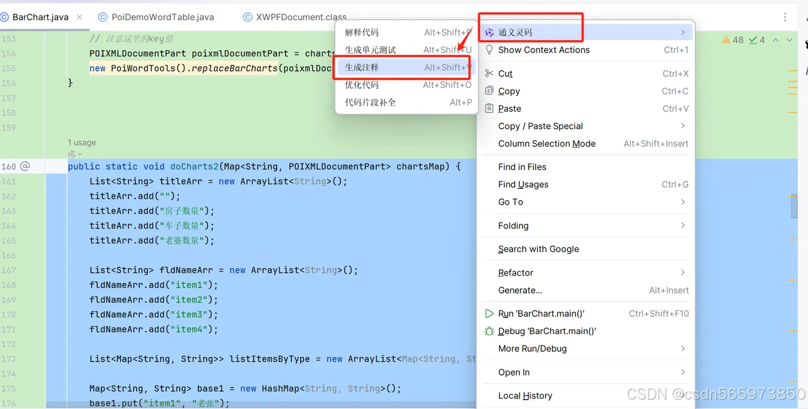Screen dimensions: 808x409
Task: Expand the Go To submenu arrow
Action: 683,202
